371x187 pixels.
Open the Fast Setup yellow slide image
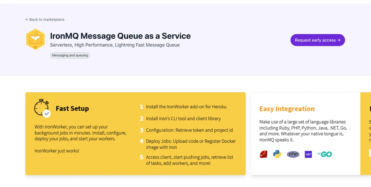point(135,133)
